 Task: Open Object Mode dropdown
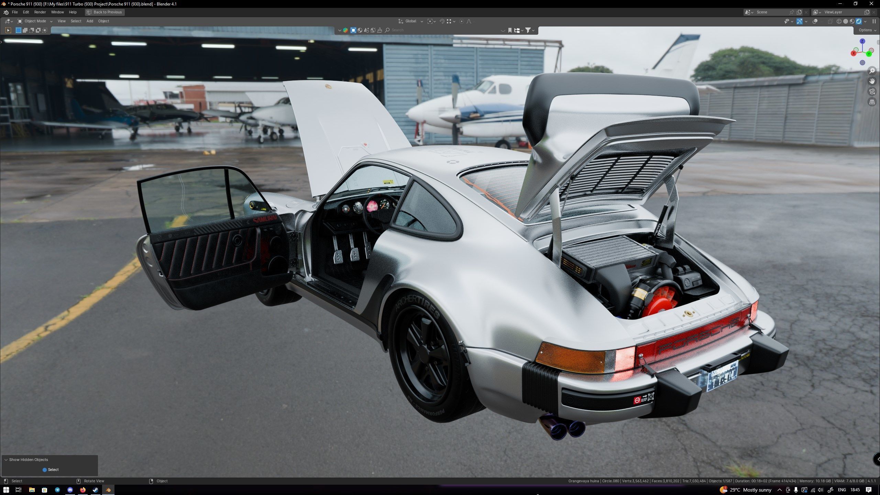35,21
